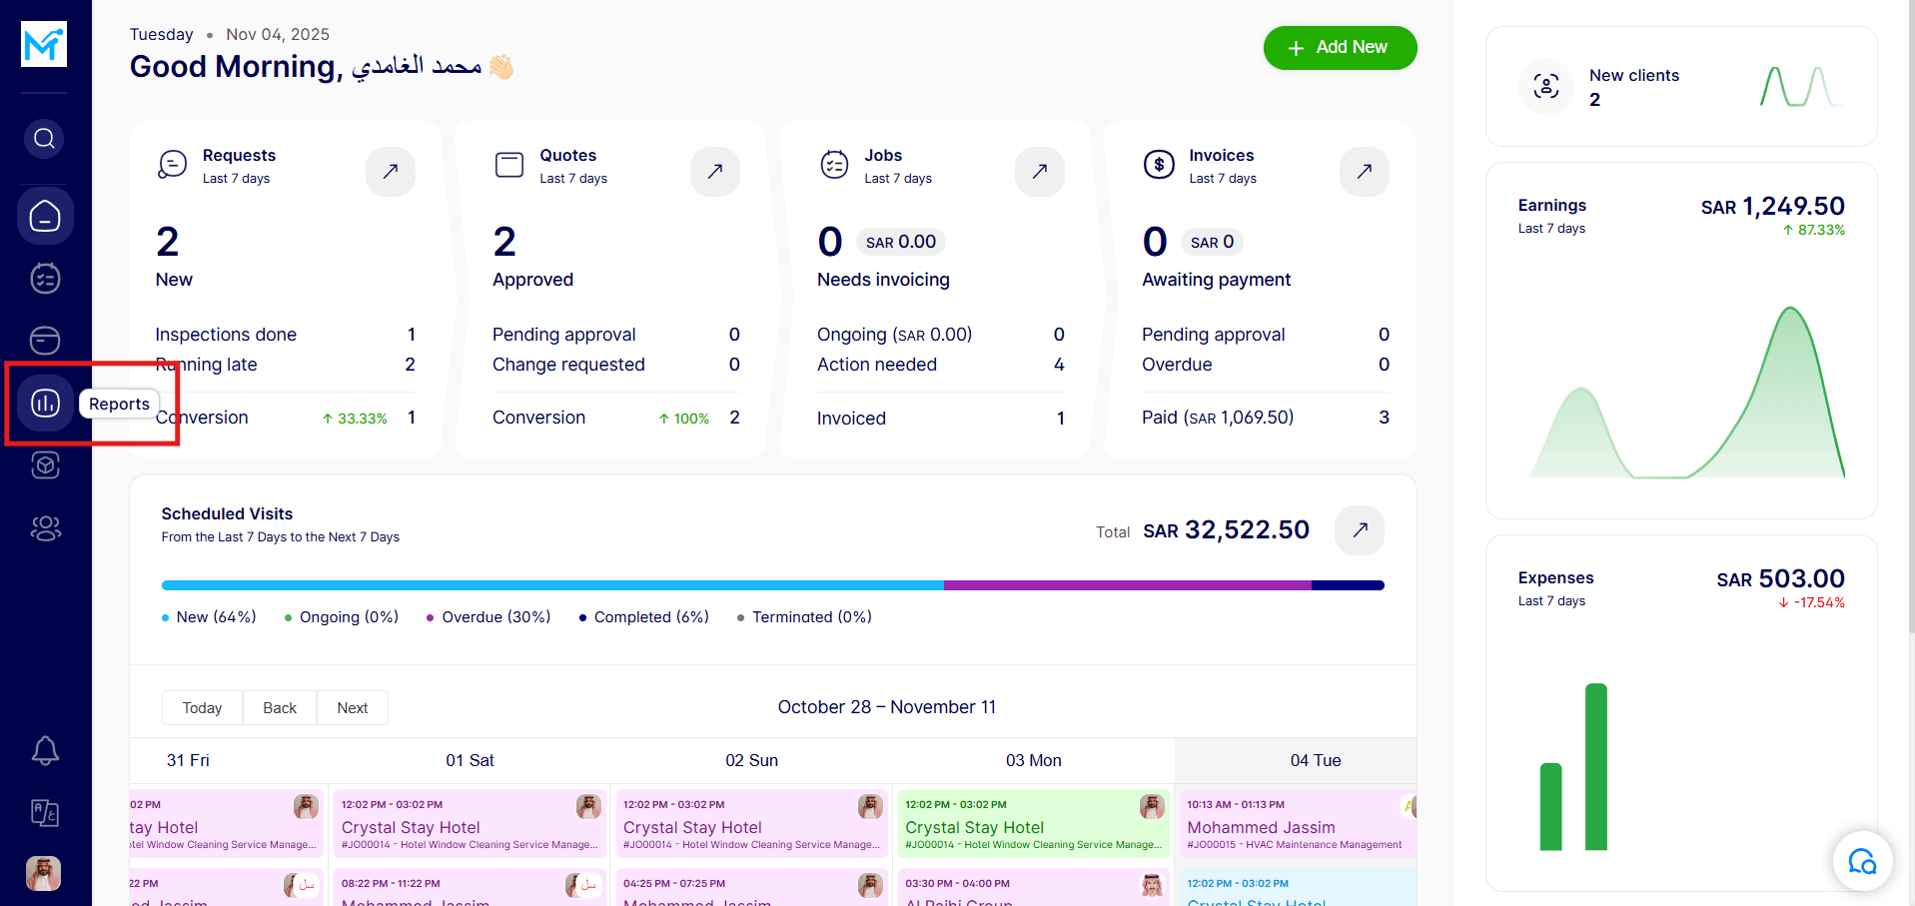Open the notifications bell icon

pyautogui.click(x=45, y=750)
